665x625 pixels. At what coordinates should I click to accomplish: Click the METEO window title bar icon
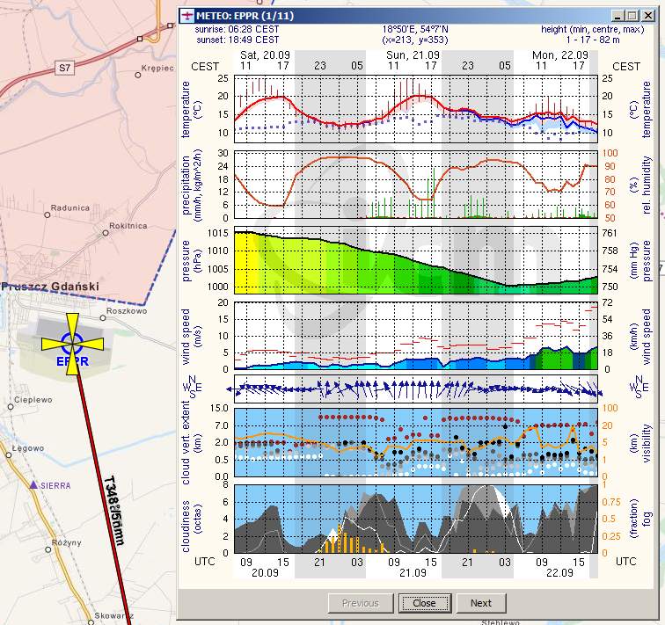pos(187,16)
